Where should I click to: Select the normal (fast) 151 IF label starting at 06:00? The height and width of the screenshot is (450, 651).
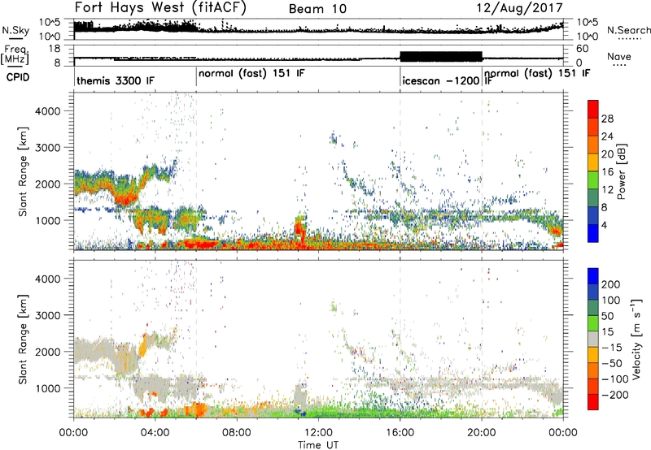pyautogui.click(x=251, y=74)
